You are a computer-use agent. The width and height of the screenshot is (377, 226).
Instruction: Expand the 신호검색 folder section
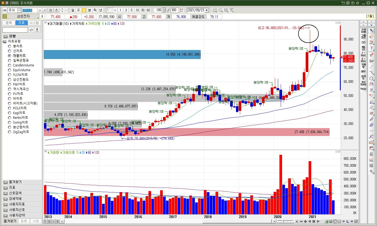[22, 193]
